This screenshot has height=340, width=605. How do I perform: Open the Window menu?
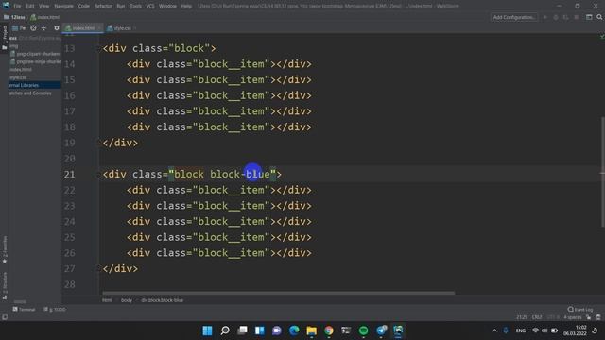[x=168, y=6]
